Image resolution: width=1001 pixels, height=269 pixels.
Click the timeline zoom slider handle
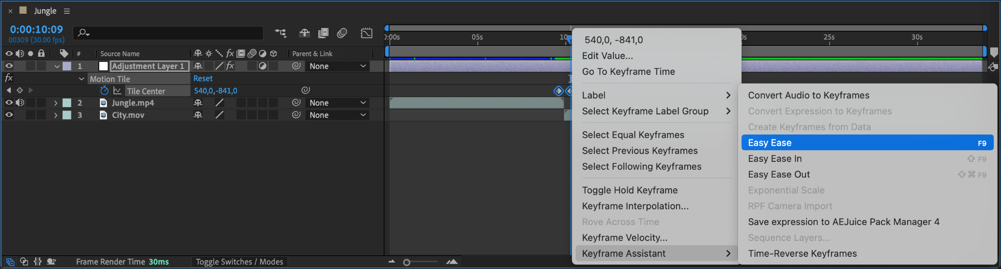(x=407, y=262)
